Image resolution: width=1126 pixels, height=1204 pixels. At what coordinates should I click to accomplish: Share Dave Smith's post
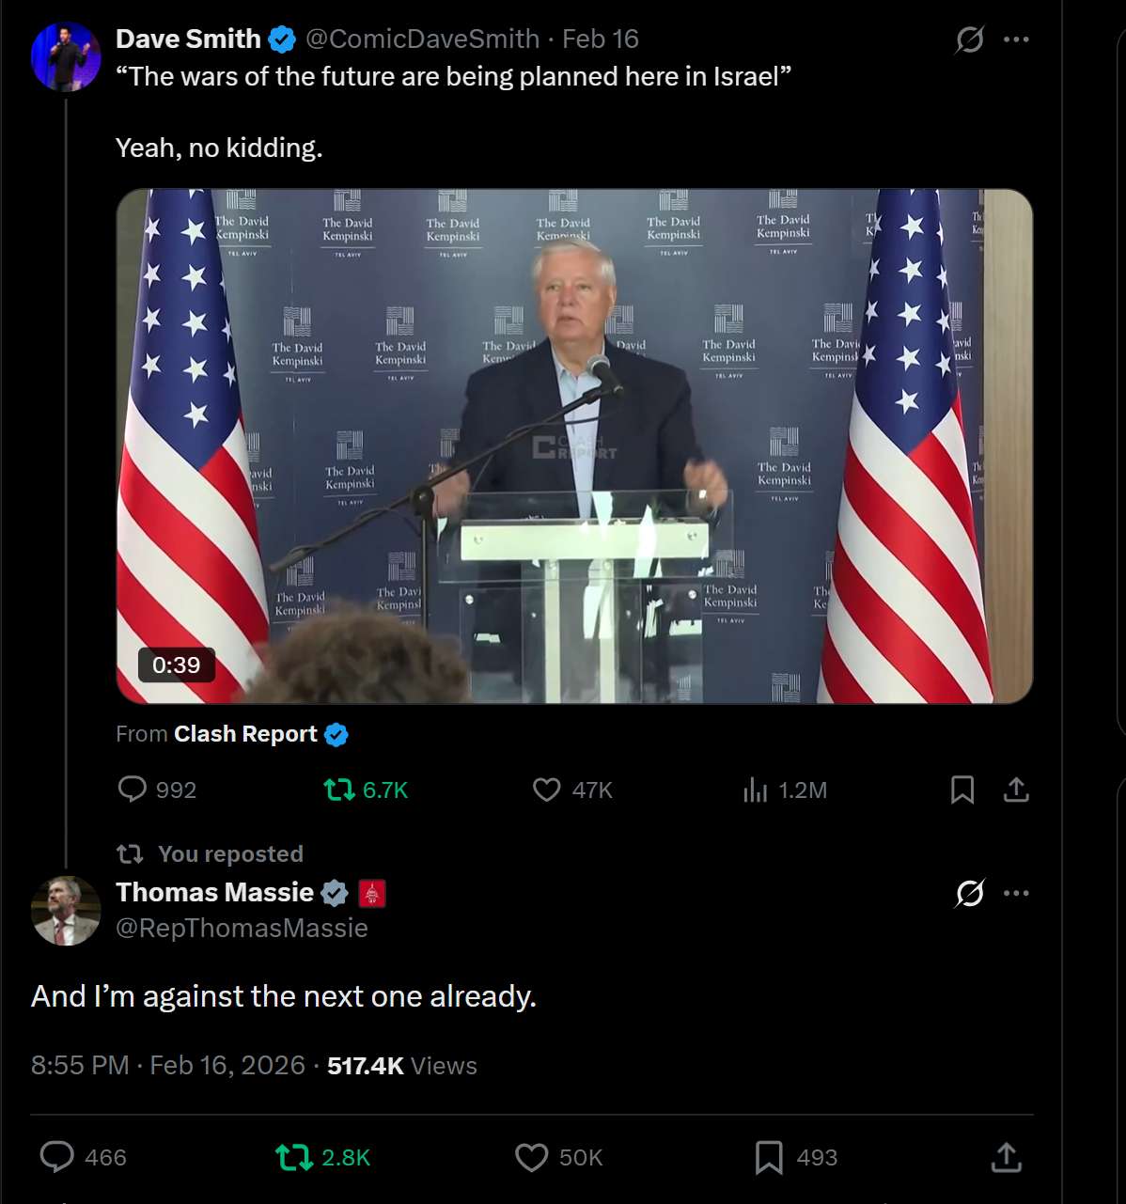click(x=1015, y=790)
